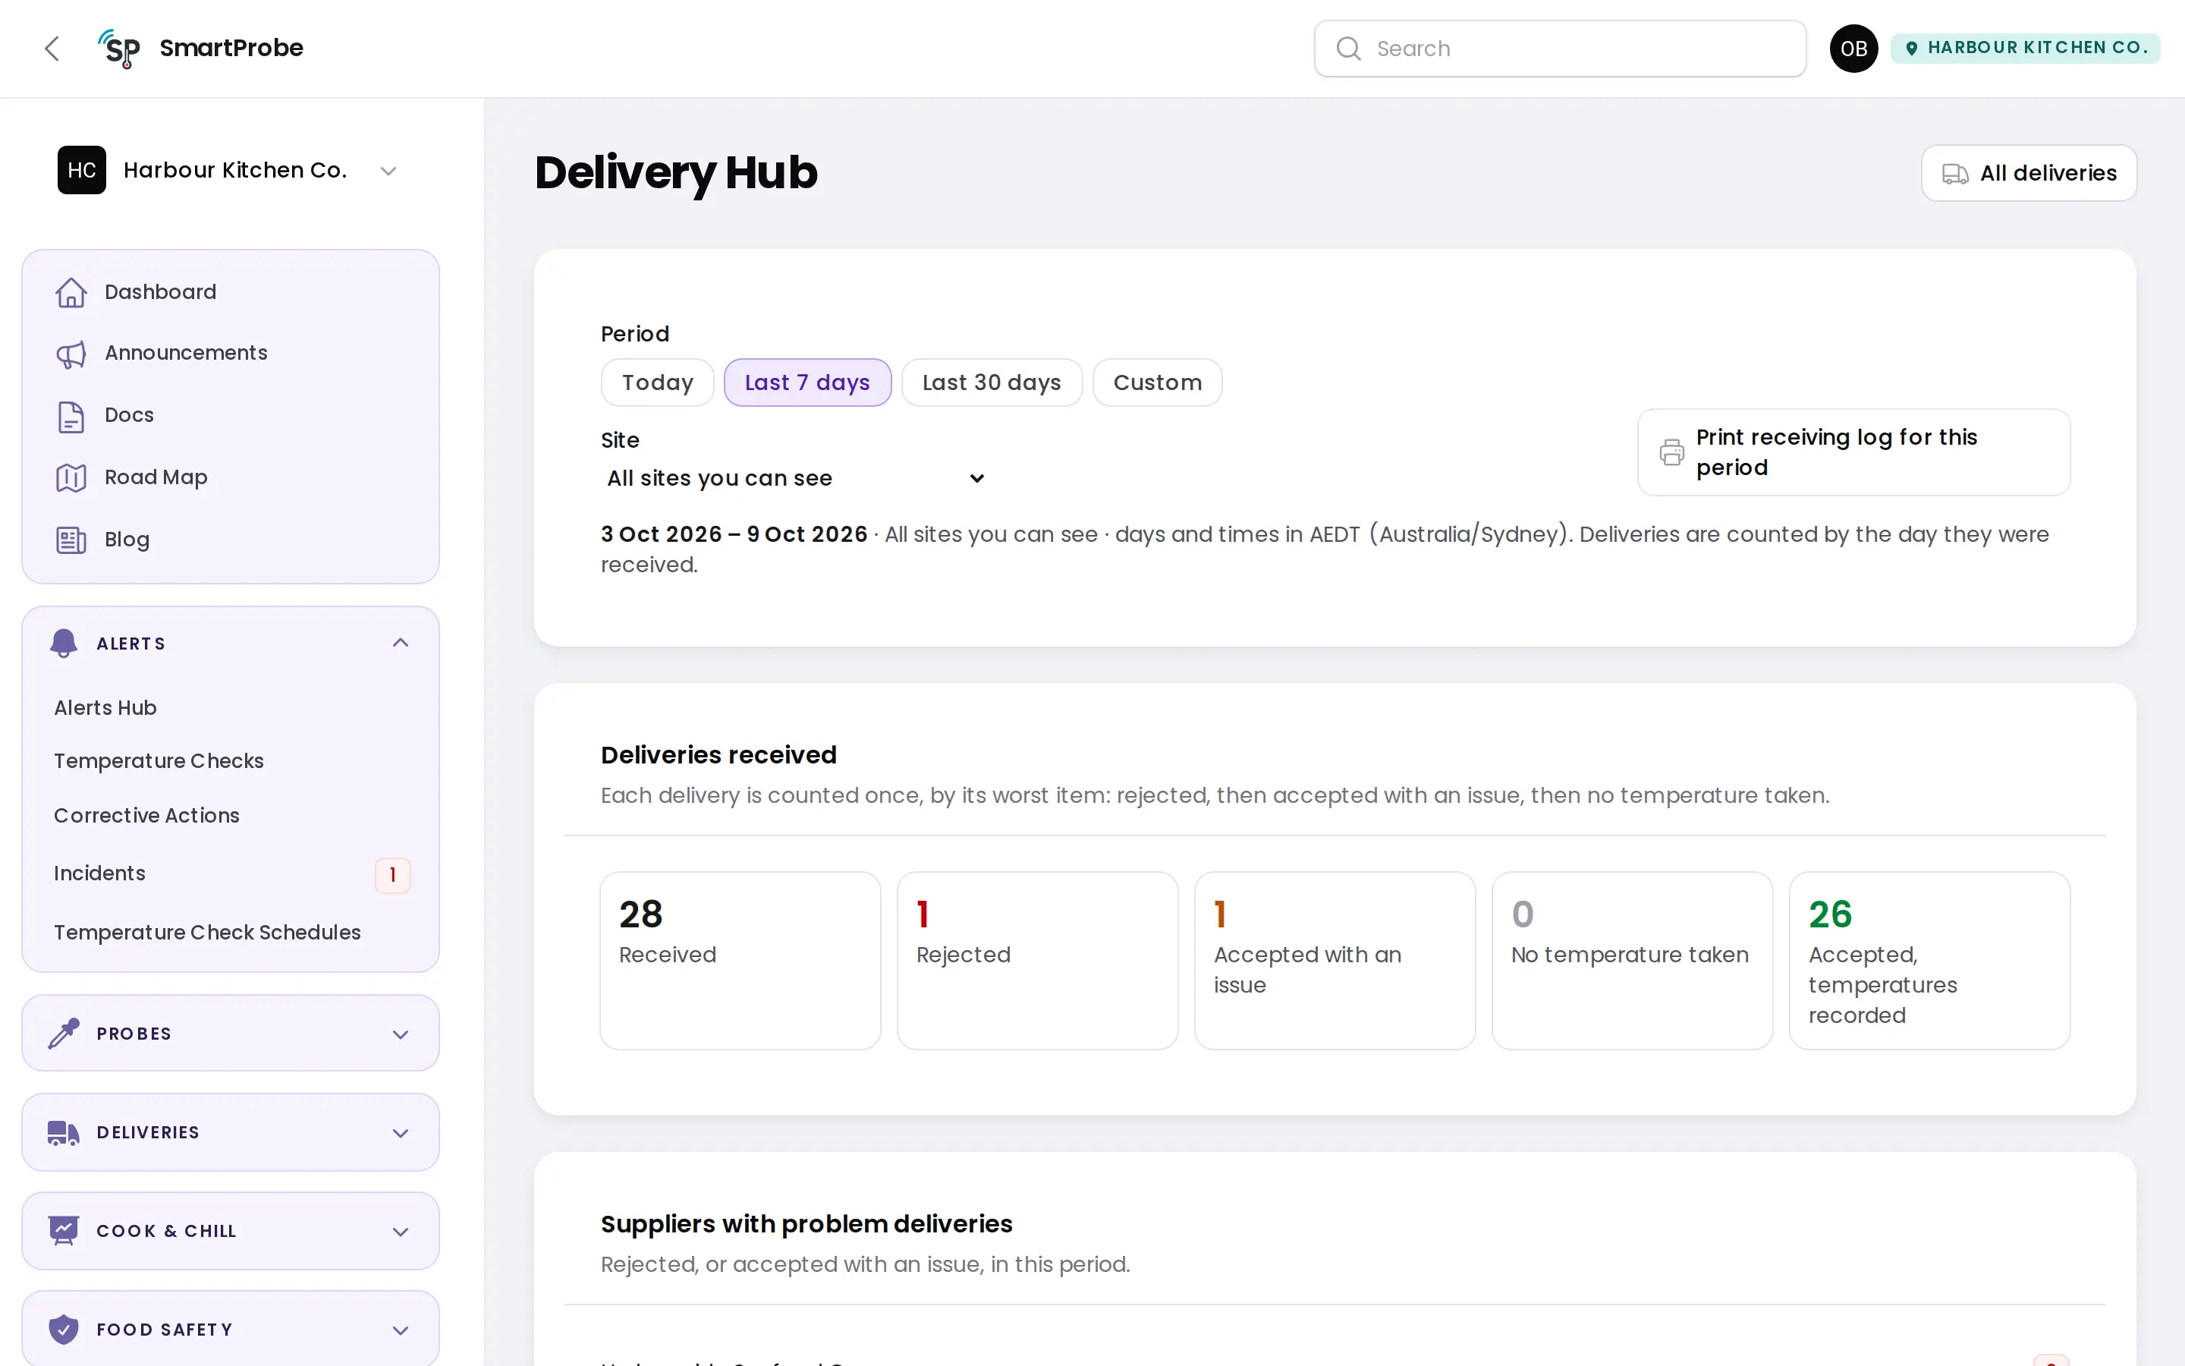Image resolution: width=2185 pixels, height=1366 pixels.
Task: Click the 28 Received card
Action: 740,960
